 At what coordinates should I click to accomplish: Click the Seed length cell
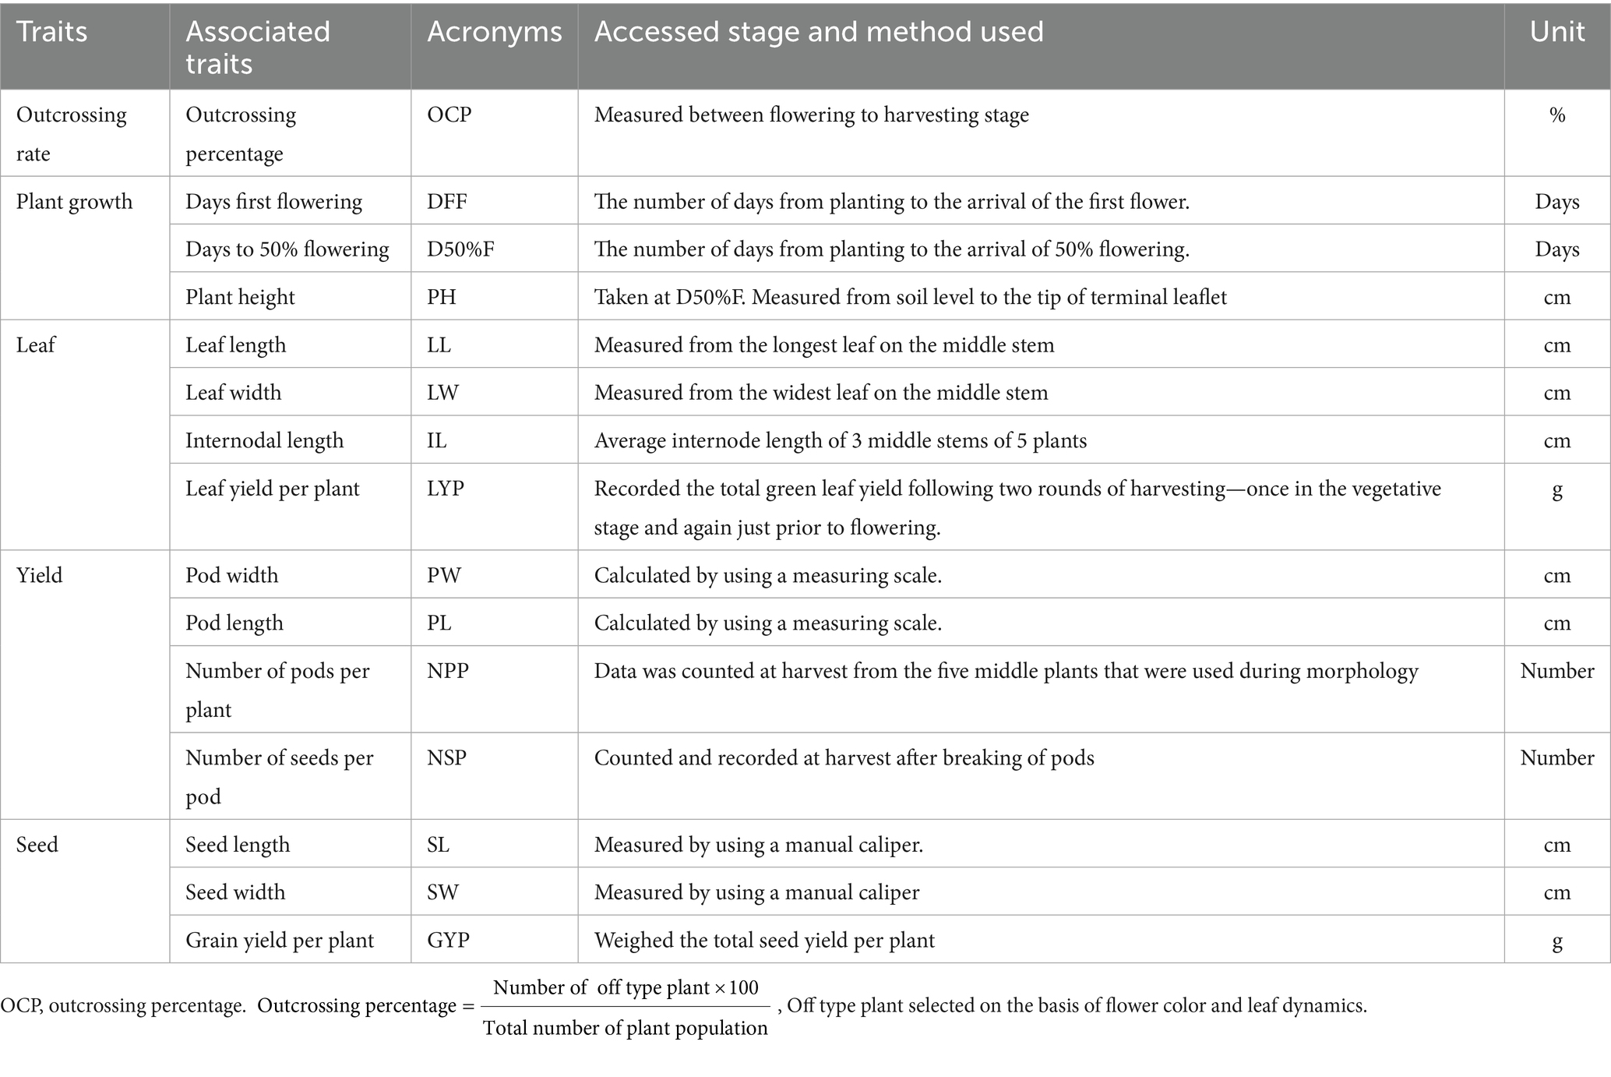238,845
